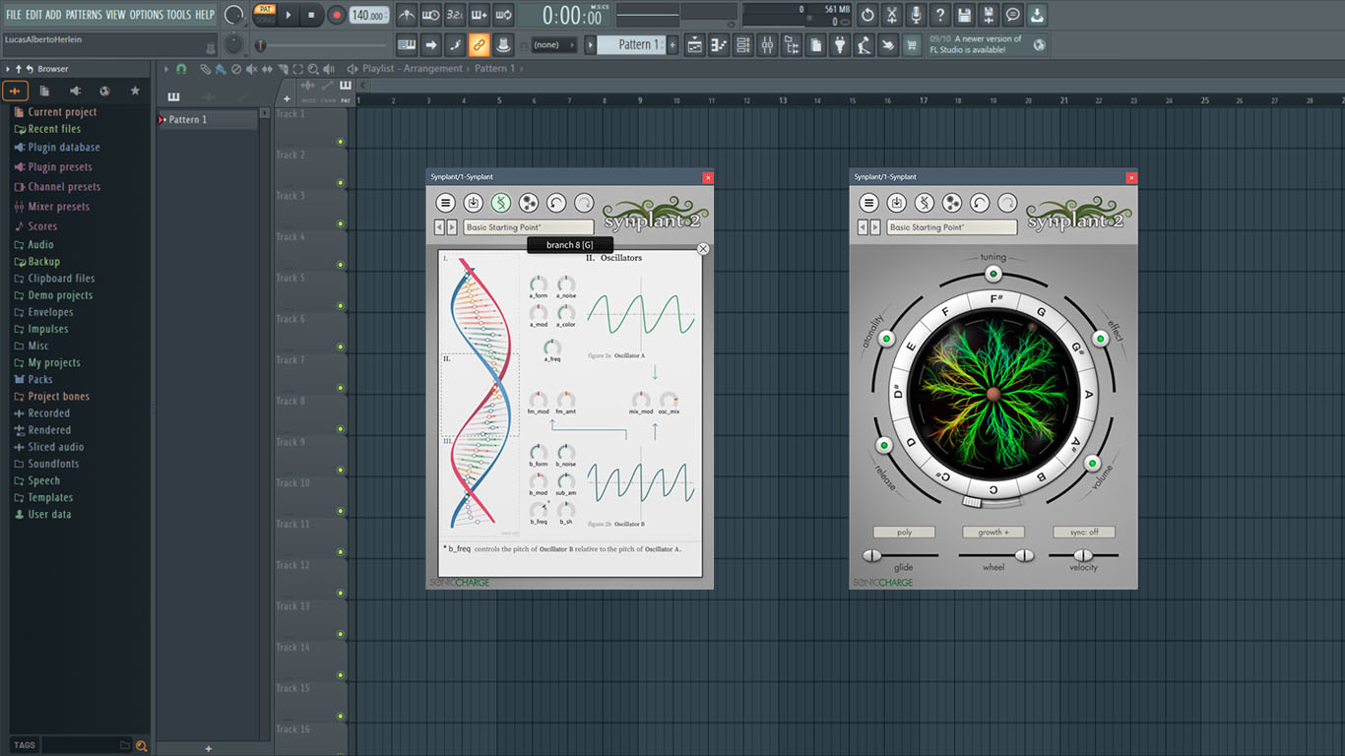Select Pattern 1 in the playlist picker list

click(x=208, y=120)
